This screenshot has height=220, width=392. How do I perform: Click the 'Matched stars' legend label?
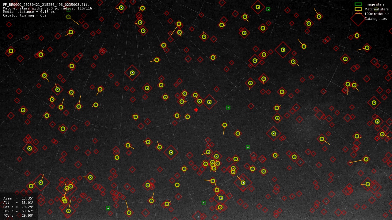376,9
